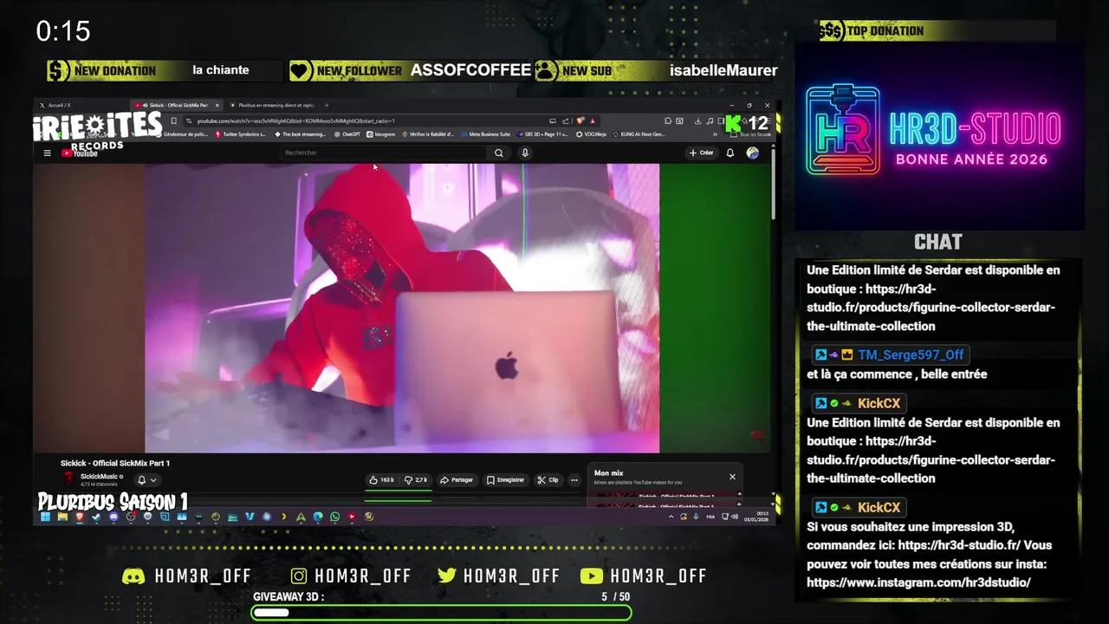1109x624 pixels.
Task: Save the video with Enregistrer
Action: click(x=505, y=479)
